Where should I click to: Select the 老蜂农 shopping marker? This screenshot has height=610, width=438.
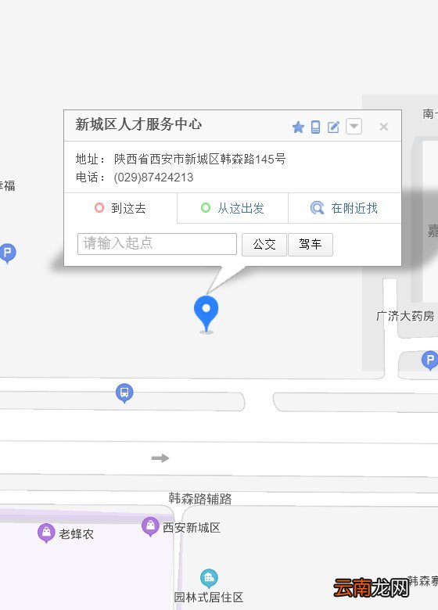[46, 533]
